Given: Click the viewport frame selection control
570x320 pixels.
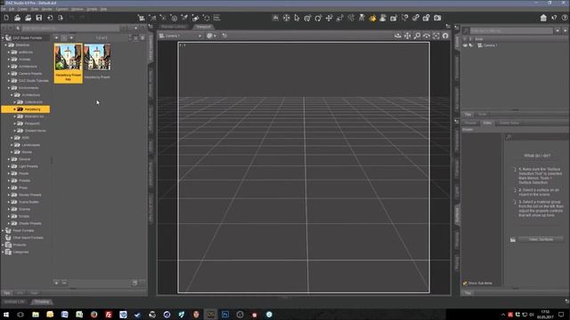Looking at the screenshot, I should 436,36.
